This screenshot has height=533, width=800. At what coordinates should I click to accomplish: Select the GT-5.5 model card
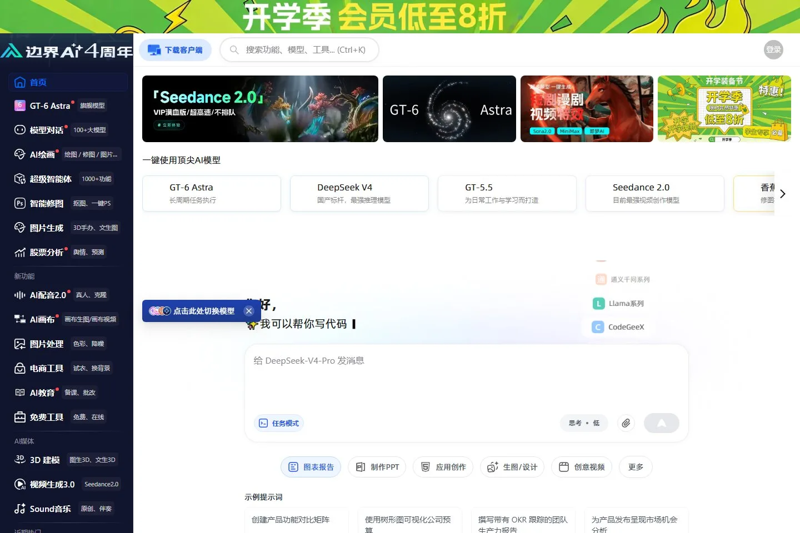coord(507,193)
